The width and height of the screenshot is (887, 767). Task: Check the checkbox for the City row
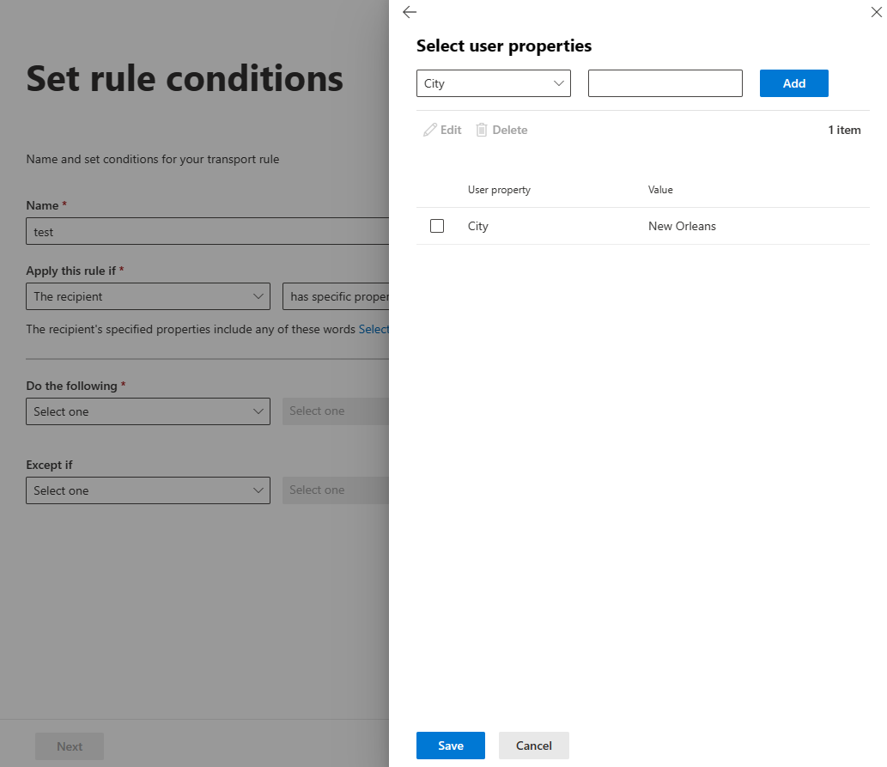coord(437,225)
